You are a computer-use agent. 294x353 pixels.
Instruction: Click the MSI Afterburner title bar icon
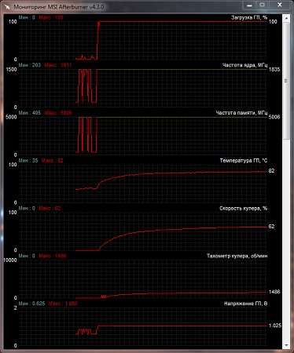pyautogui.click(x=8, y=6)
